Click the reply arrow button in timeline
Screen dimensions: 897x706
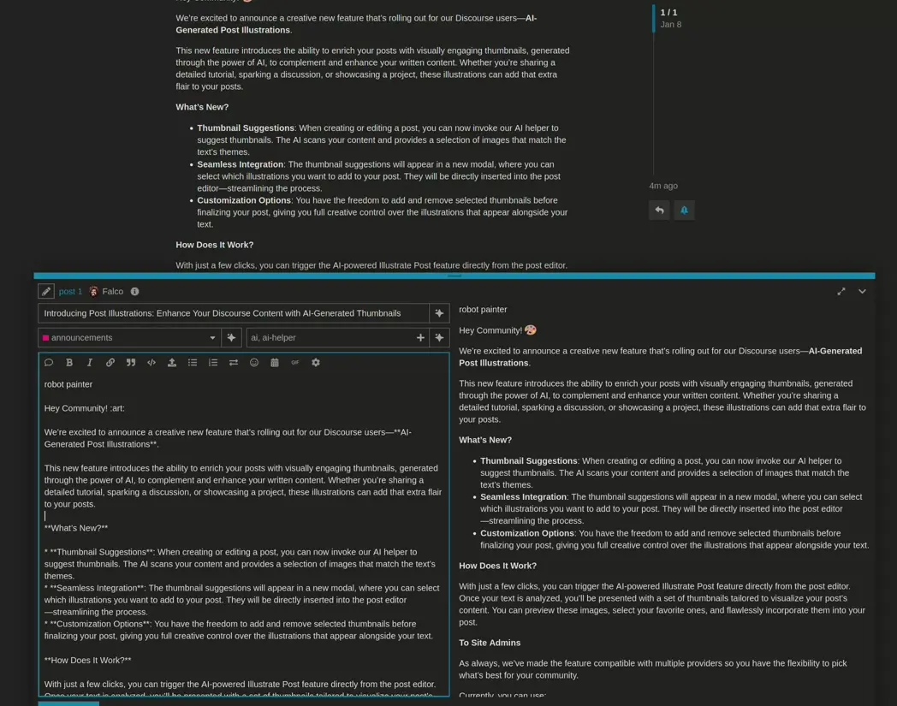(659, 210)
